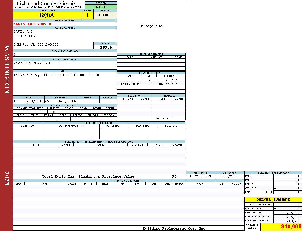The width and height of the screenshot is (303, 231).
Task: Click mailing address line PO BOX 116
Action: (x=24, y=36)
